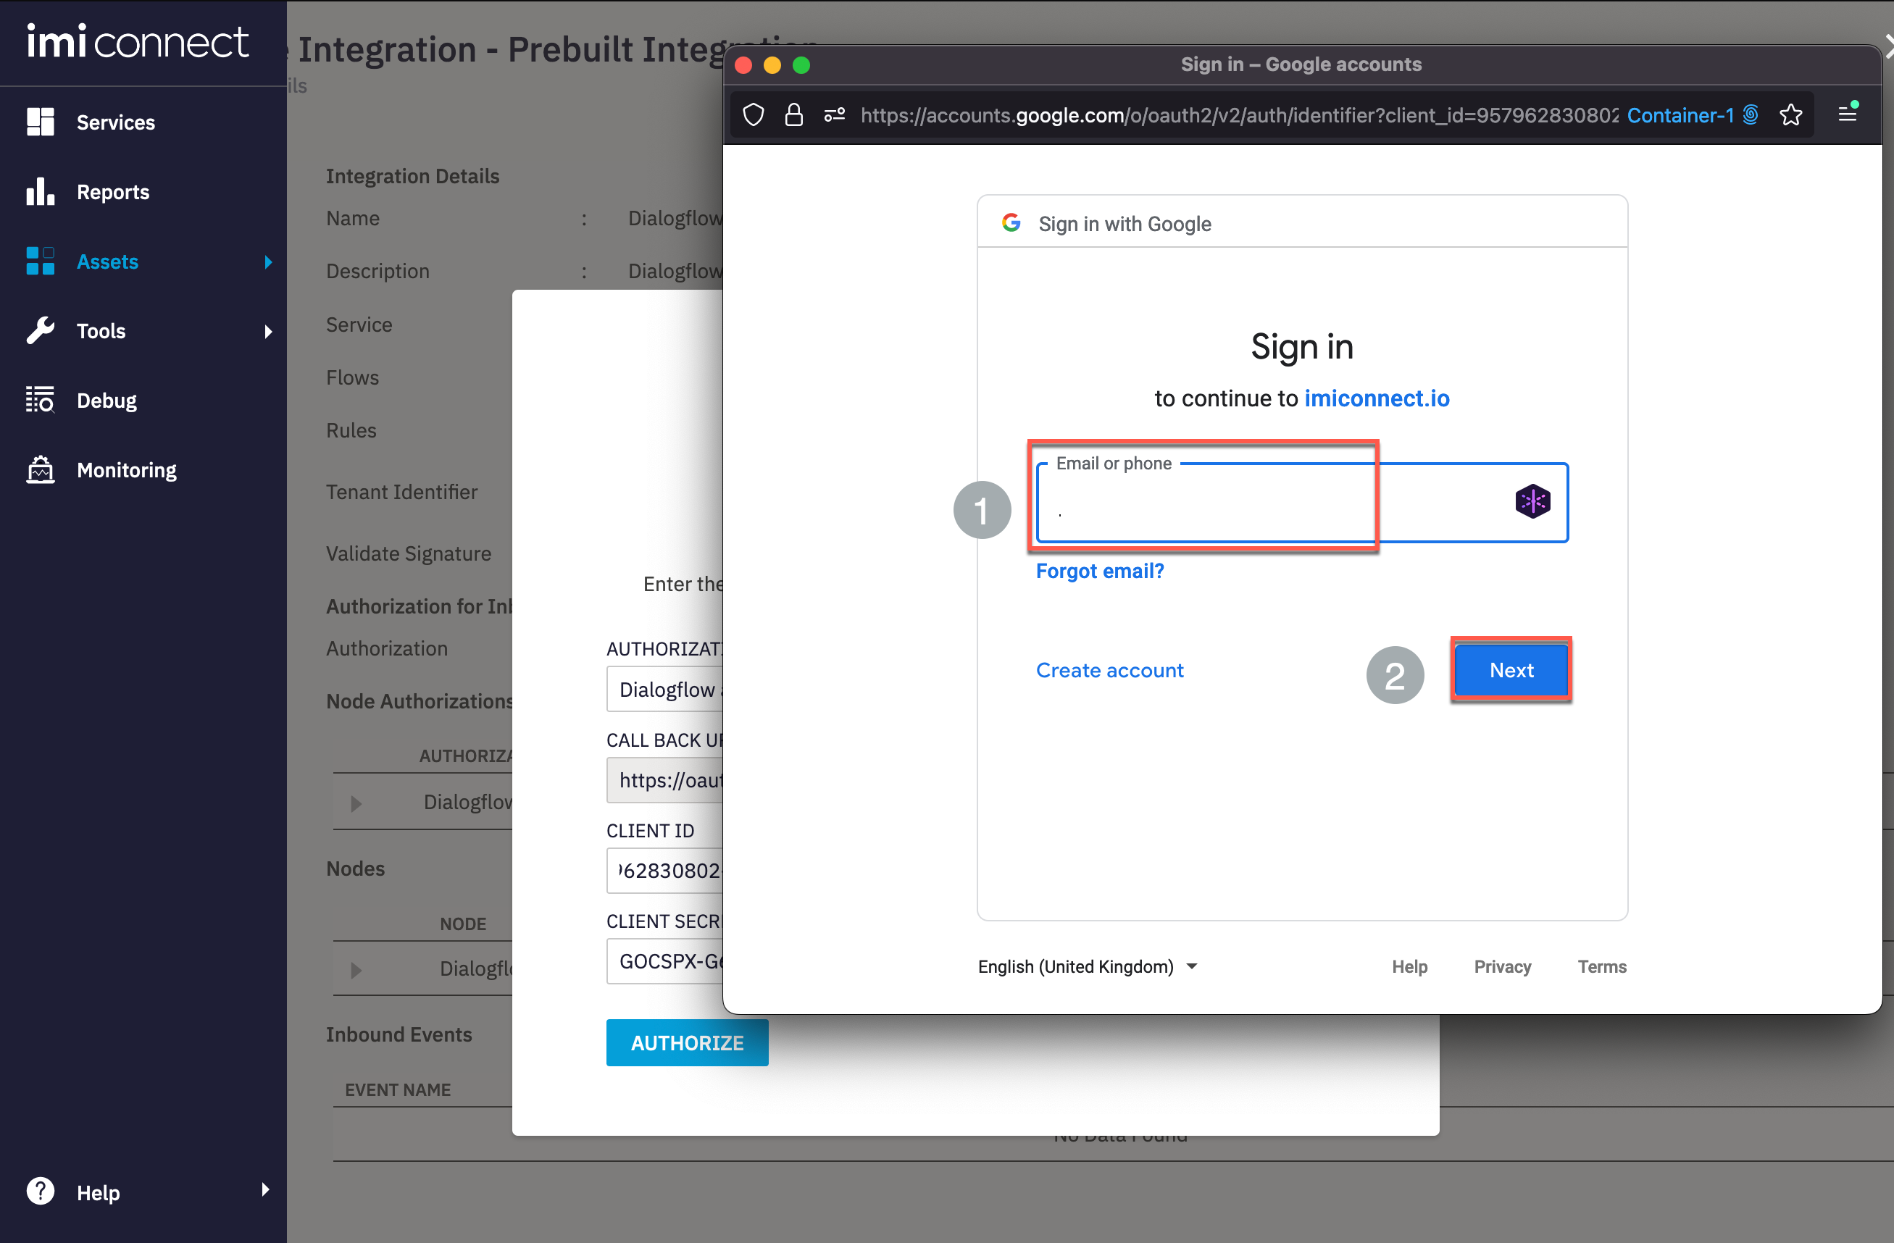Click the address bar URL
This screenshot has height=1243, width=1894.
(x=1239, y=115)
